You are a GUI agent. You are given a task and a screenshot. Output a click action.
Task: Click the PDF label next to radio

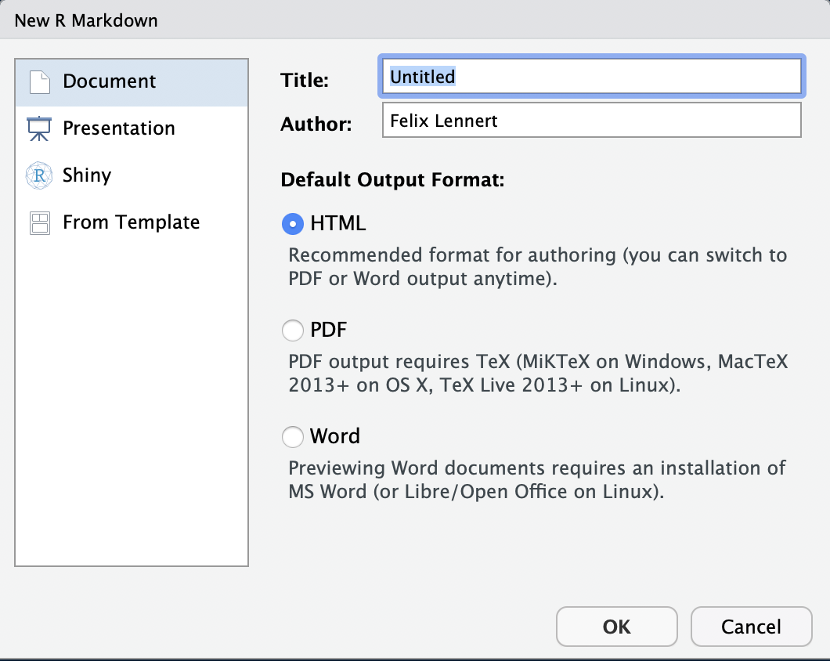[x=329, y=330]
